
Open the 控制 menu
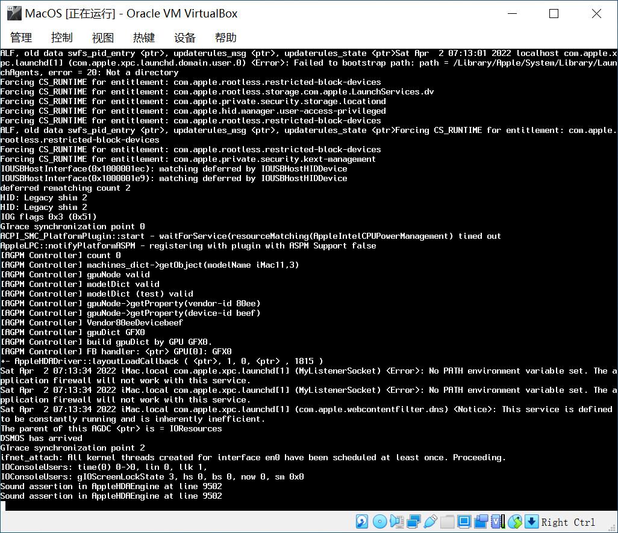pyautogui.click(x=62, y=38)
